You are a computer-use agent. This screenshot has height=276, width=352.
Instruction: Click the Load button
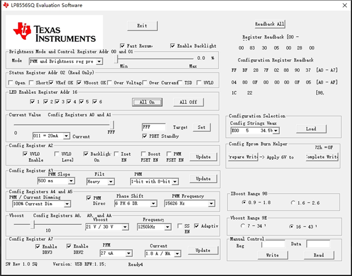point(311,129)
